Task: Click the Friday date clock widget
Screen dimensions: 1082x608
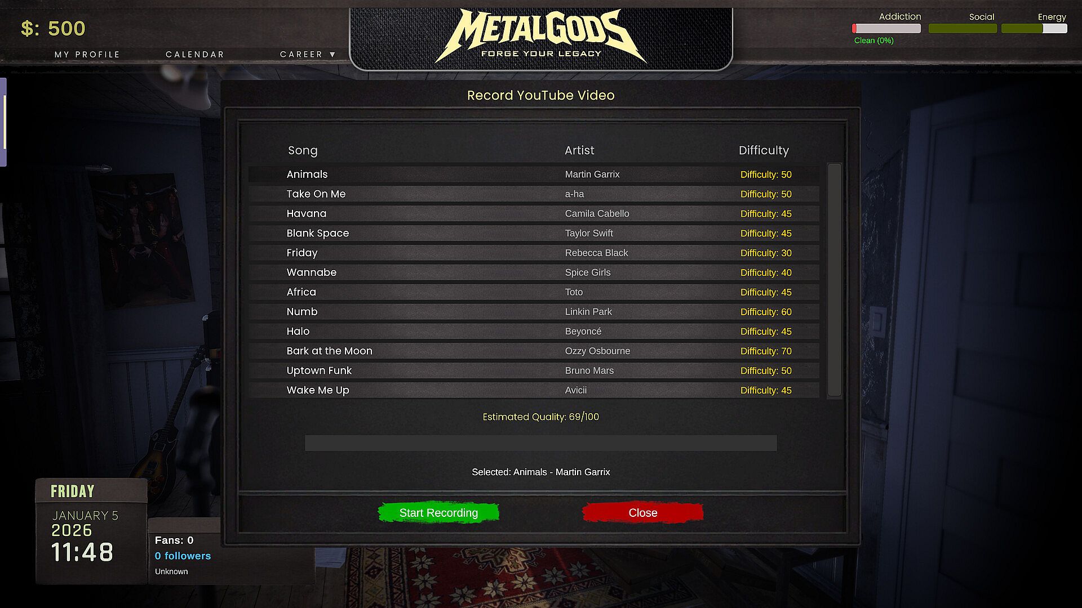Action: coord(91,531)
